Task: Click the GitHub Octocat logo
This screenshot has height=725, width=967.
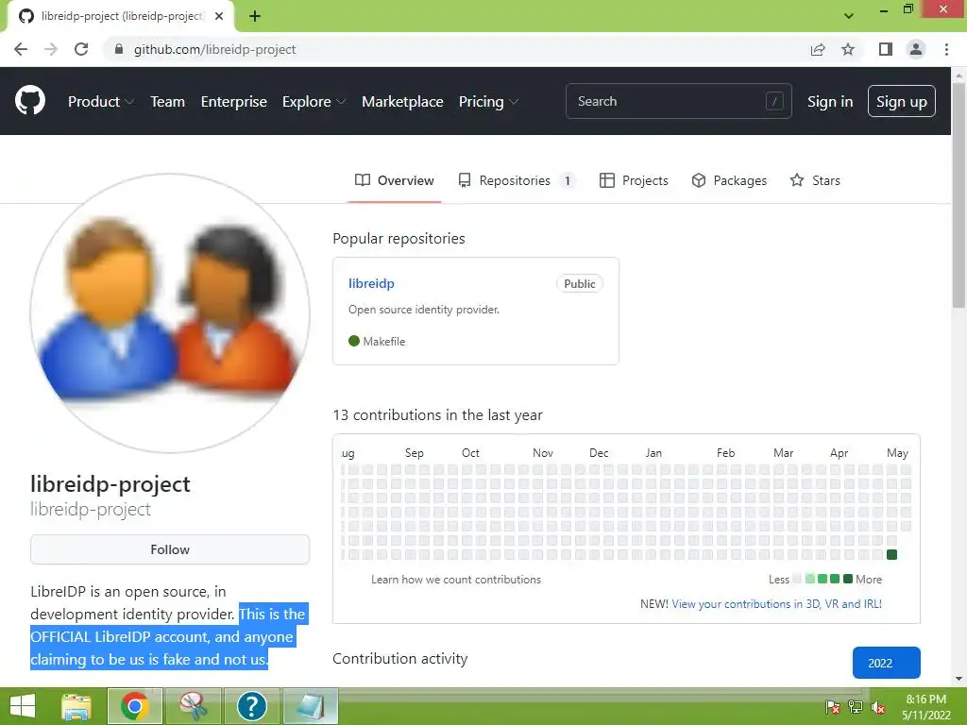Action: [x=29, y=101]
